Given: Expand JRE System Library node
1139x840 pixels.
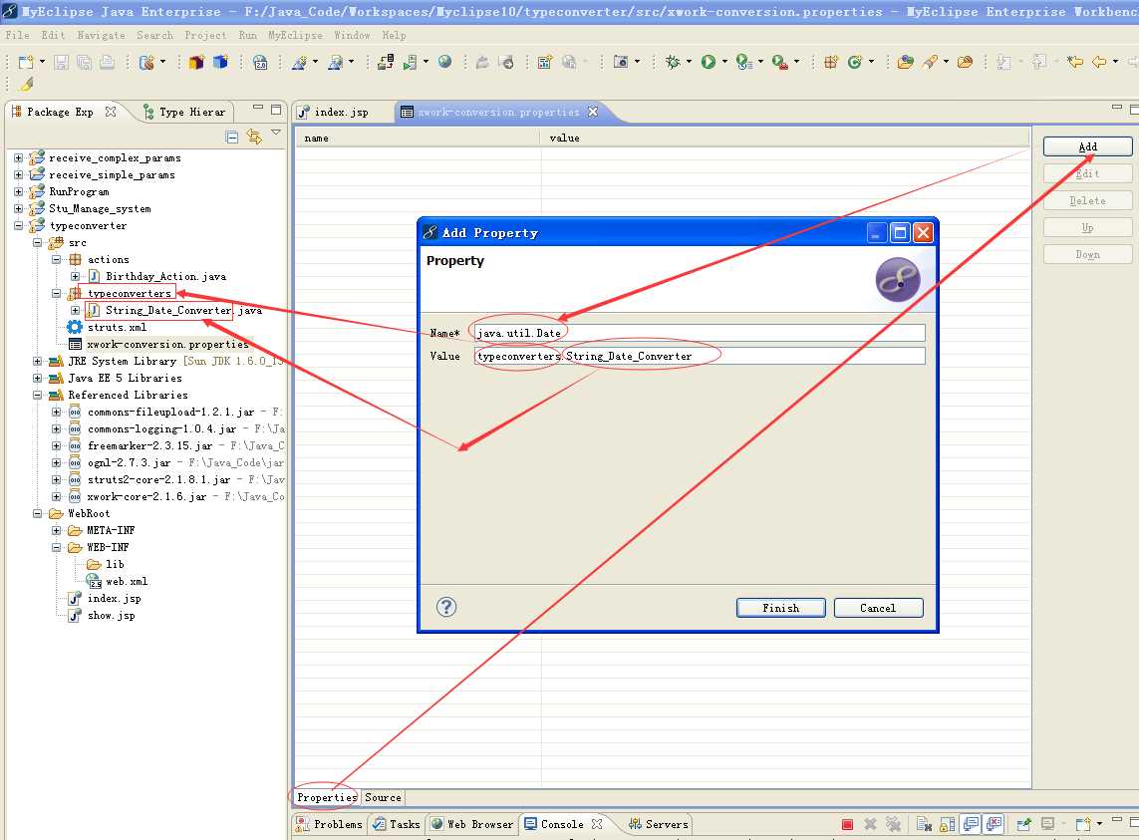Looking at the screenshot, I should [x=37, y=361].
